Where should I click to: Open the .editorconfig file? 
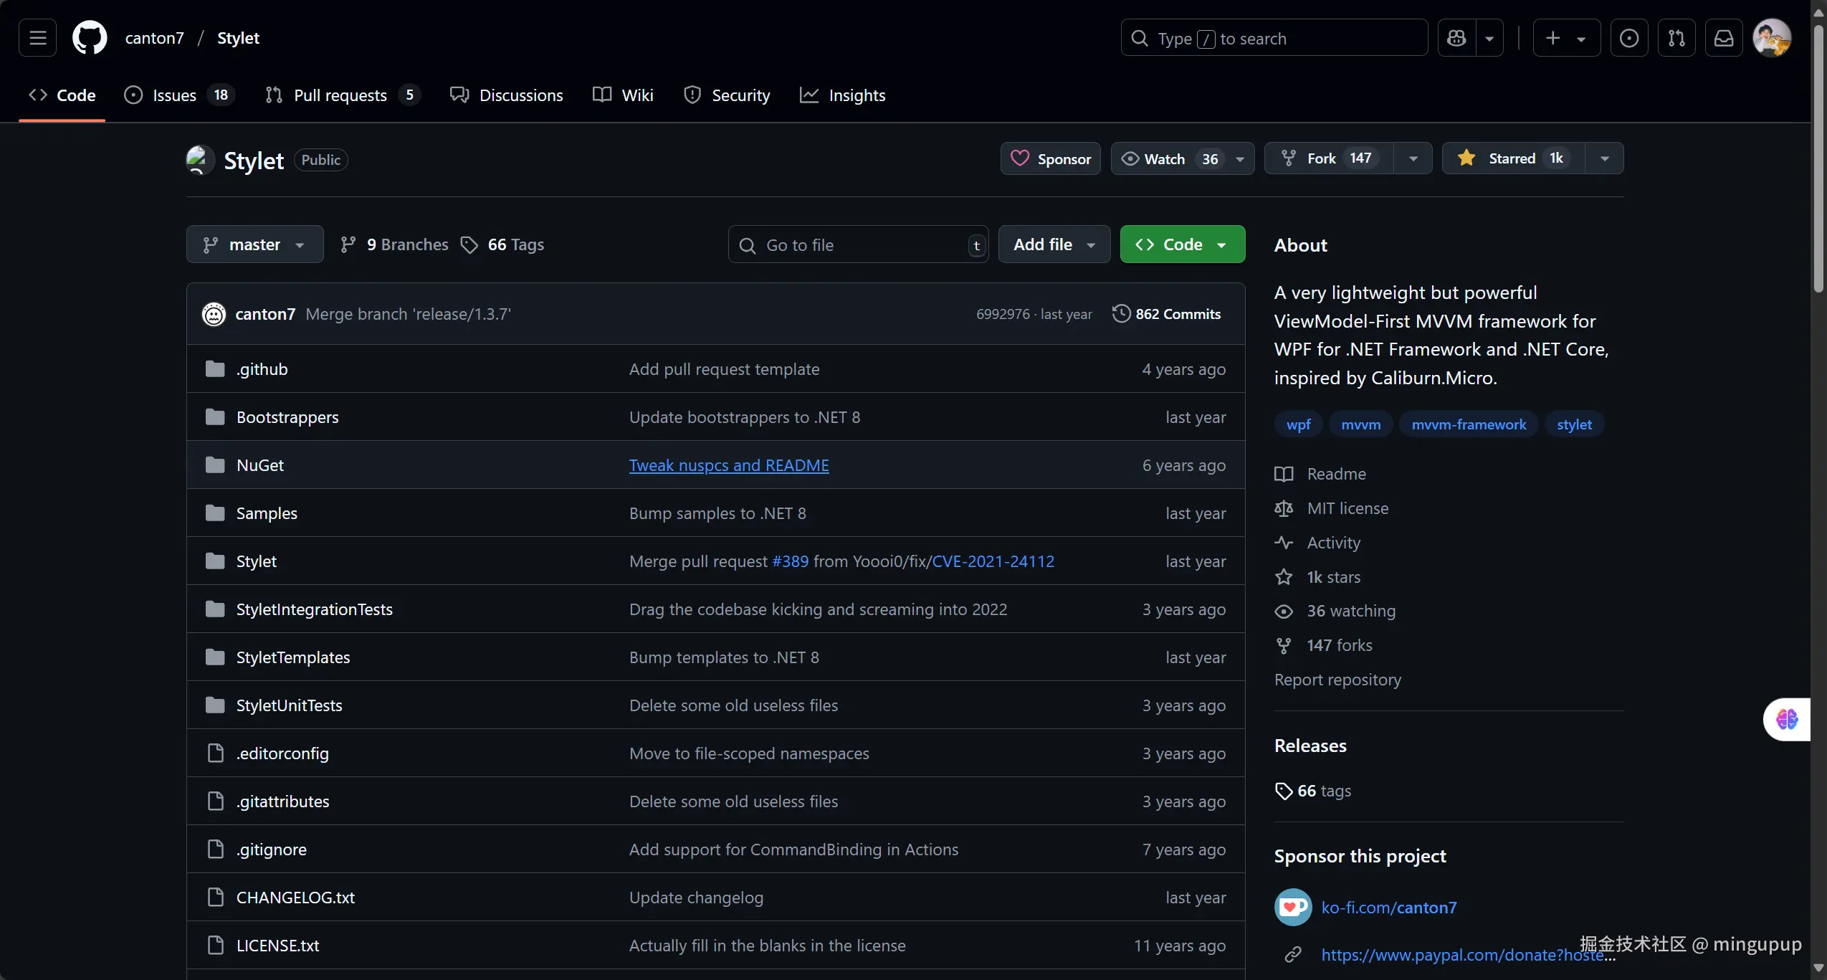282,753
